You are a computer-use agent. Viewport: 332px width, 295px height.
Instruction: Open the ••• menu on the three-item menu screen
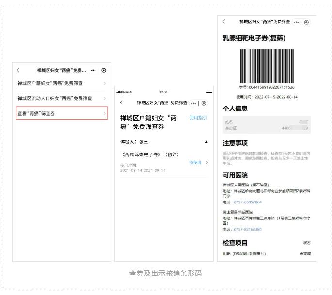point(93,71)
